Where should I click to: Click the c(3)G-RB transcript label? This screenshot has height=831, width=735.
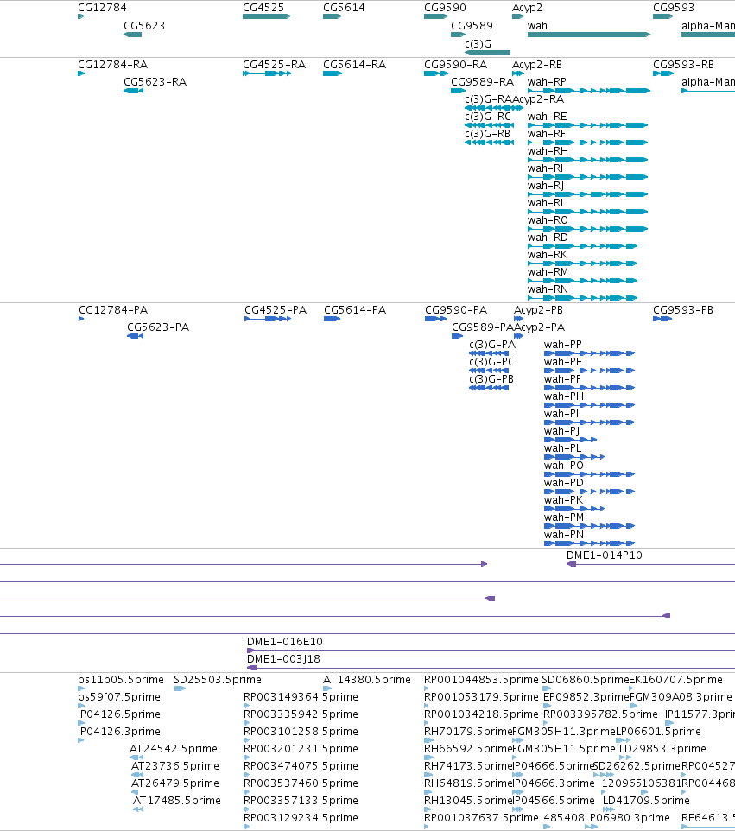coord(487,134)
